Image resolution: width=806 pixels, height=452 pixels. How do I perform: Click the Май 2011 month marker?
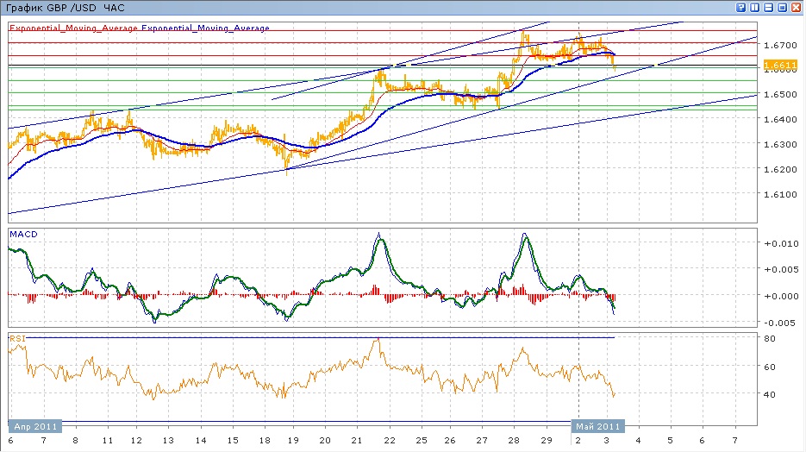pyautogui.click(x=597, y=425)
